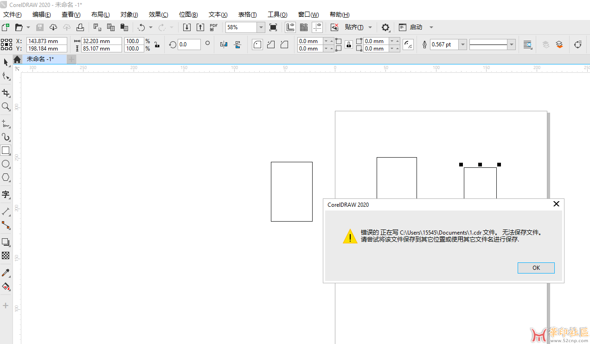This screenshot has height=344, width=590.
Task: Create a new document
Action: pyautogui.click(x=6, y=27)
